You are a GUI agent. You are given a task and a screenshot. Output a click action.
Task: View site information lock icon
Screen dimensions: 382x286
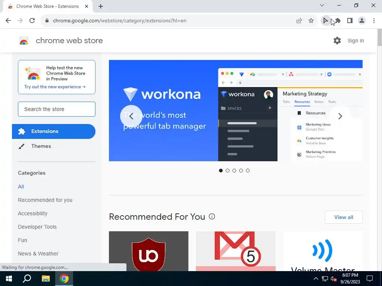click(47, 21)
